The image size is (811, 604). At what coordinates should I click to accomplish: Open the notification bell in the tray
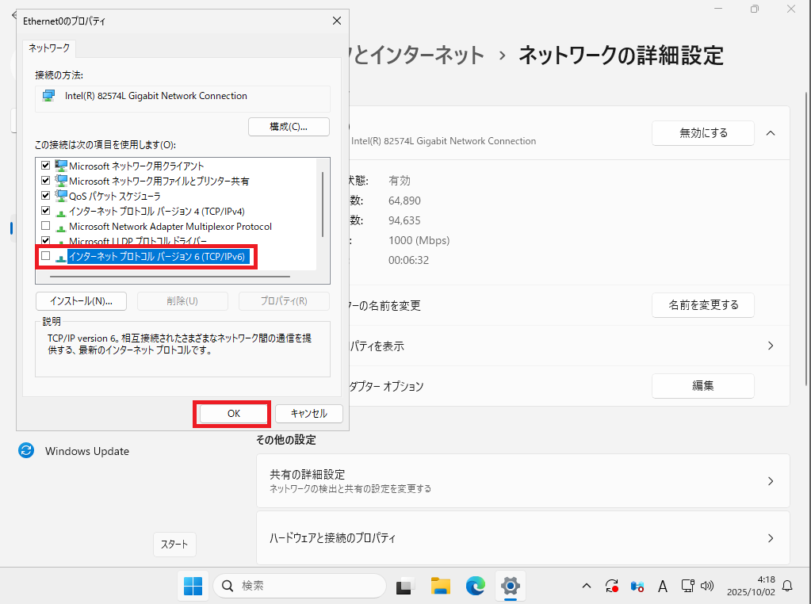click(787, 586)
